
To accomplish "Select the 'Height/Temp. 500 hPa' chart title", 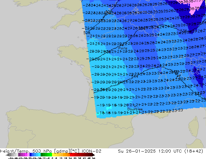I will [x=26, y=151].
